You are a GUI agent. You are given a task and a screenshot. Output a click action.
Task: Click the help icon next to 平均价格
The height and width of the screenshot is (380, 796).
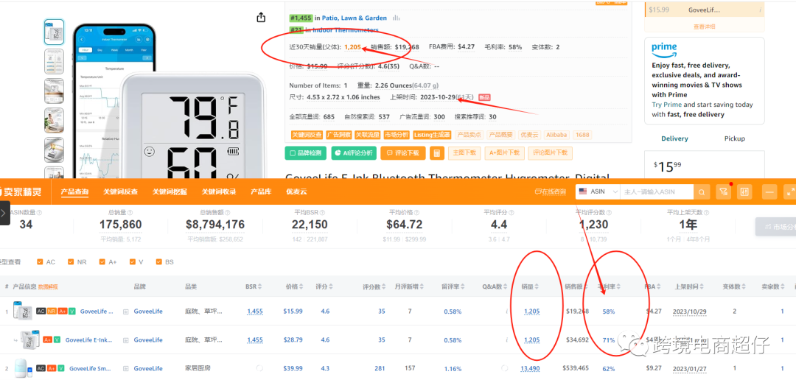tap(418, 213)
